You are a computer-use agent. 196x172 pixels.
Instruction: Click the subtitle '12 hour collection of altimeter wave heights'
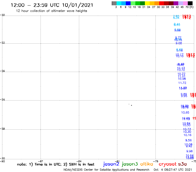click(51, 11)
